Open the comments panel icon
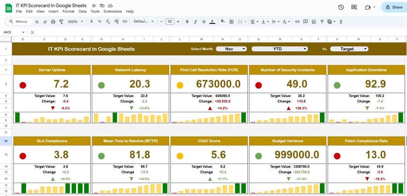407x196 pixels. tap(354, 7)
